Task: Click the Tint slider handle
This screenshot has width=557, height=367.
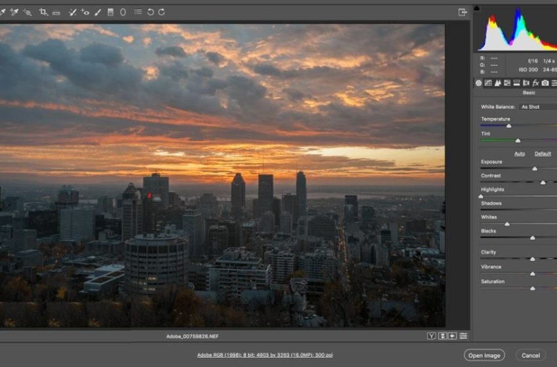Action: (x=518, y=141)
